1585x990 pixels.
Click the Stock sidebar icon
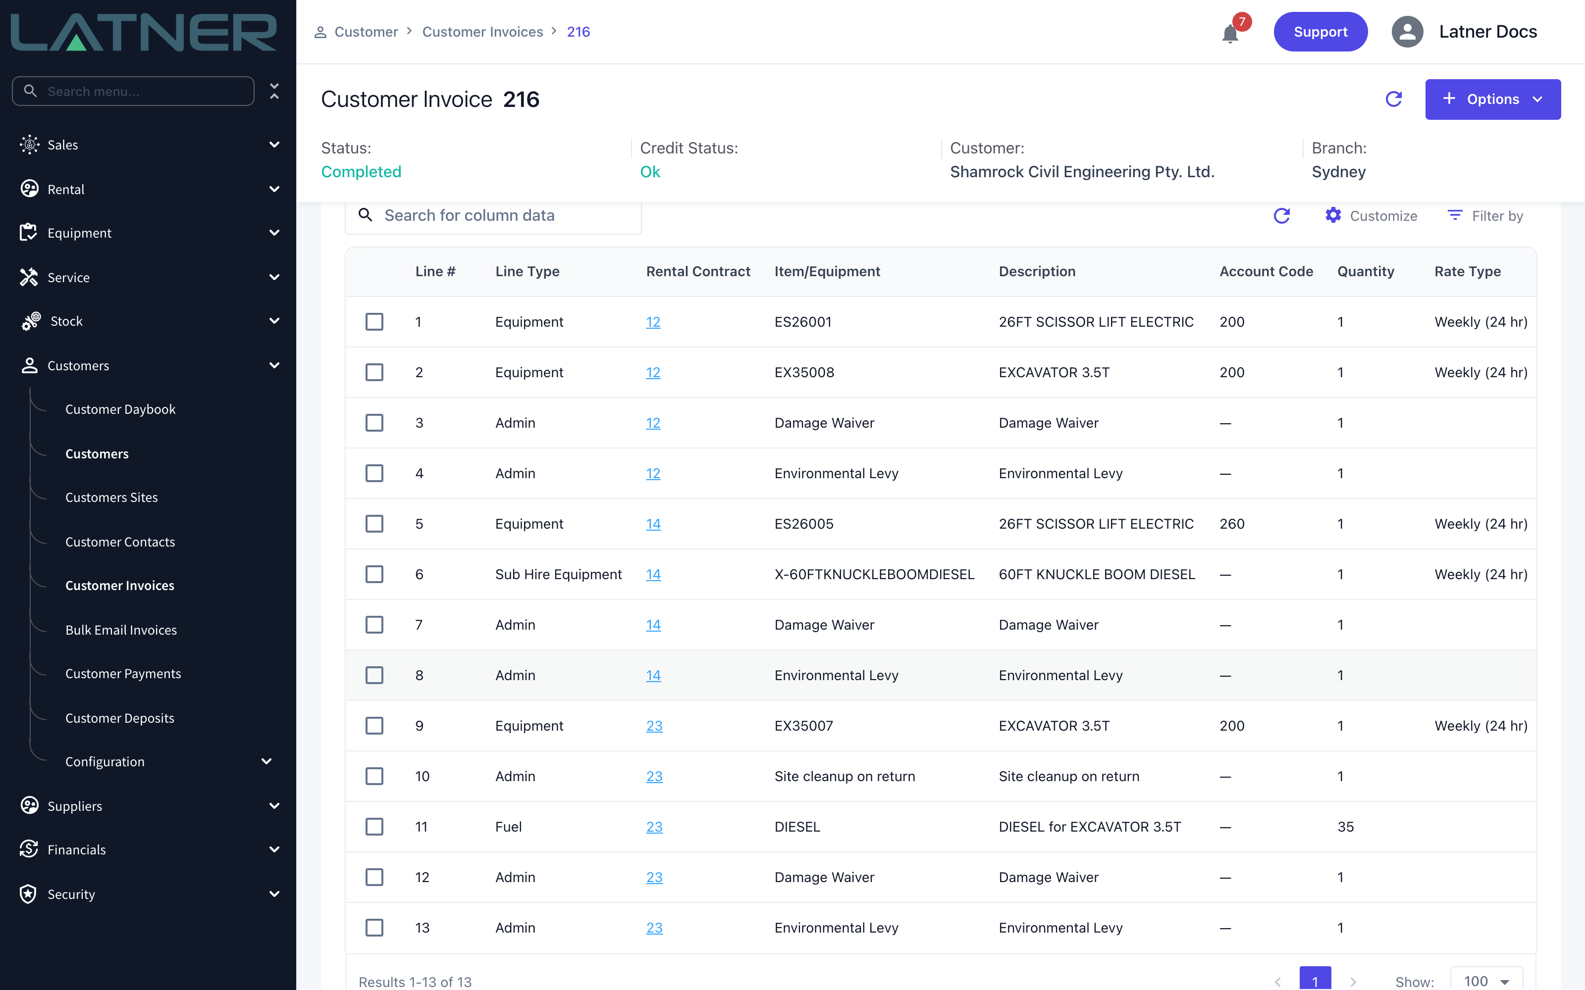tap(31, 321)
